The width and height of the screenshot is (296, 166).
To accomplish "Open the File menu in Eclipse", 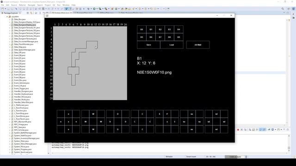I will click(2, 5).
